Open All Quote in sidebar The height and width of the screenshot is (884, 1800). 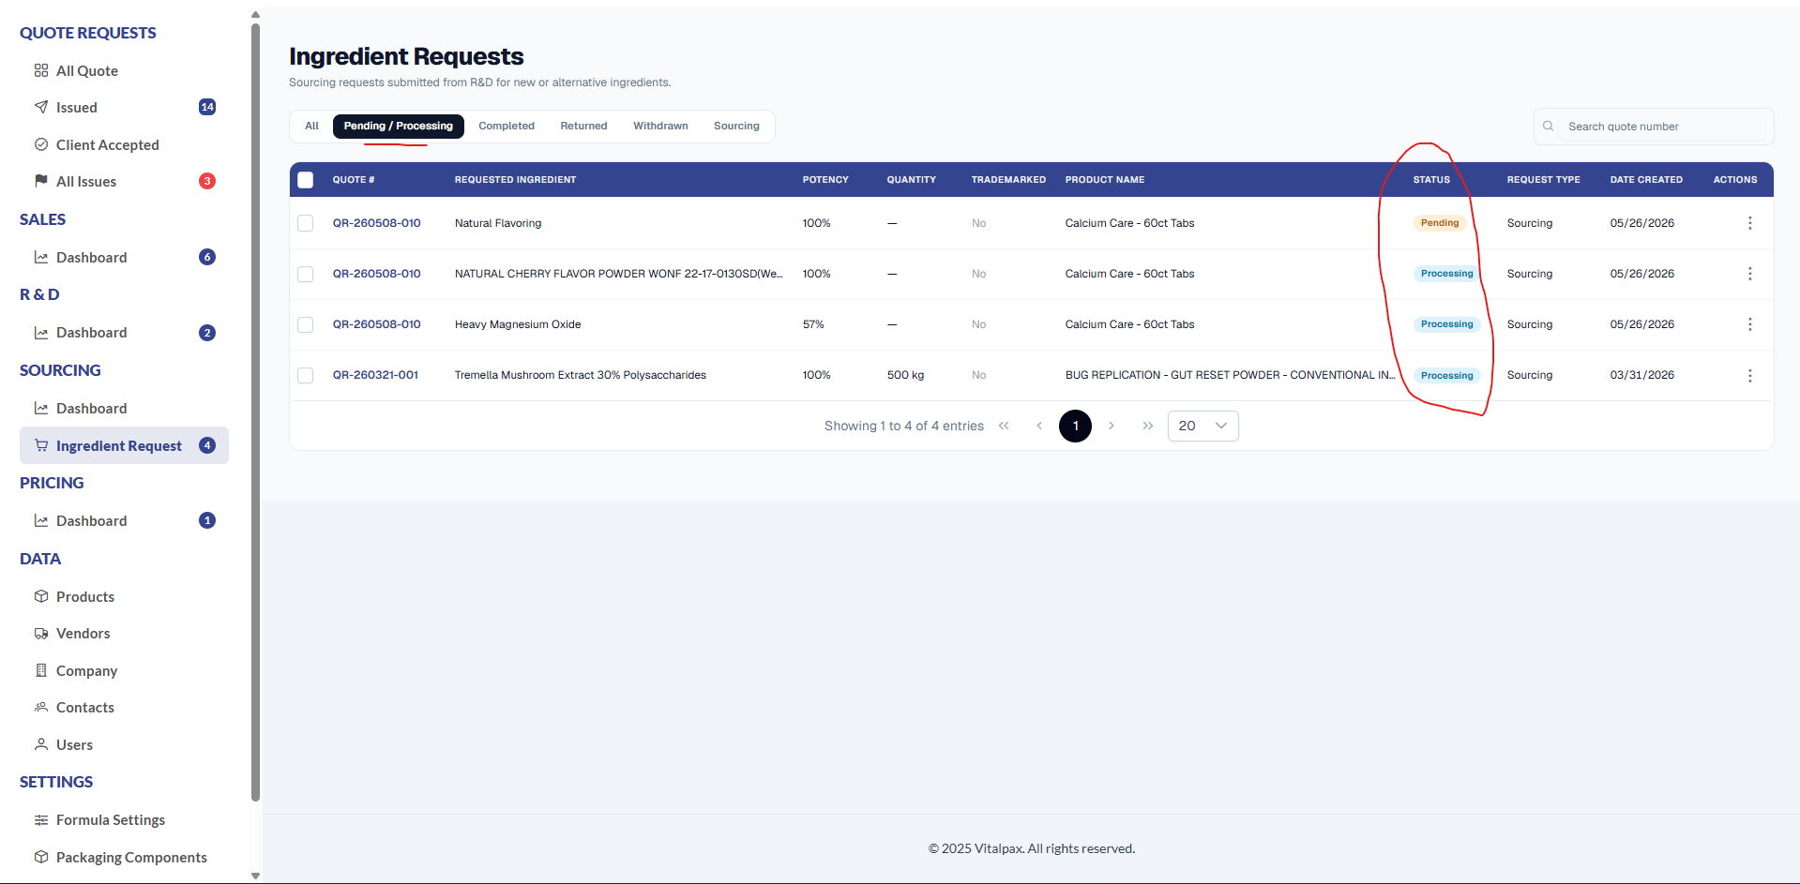click(x=86, y=70)
